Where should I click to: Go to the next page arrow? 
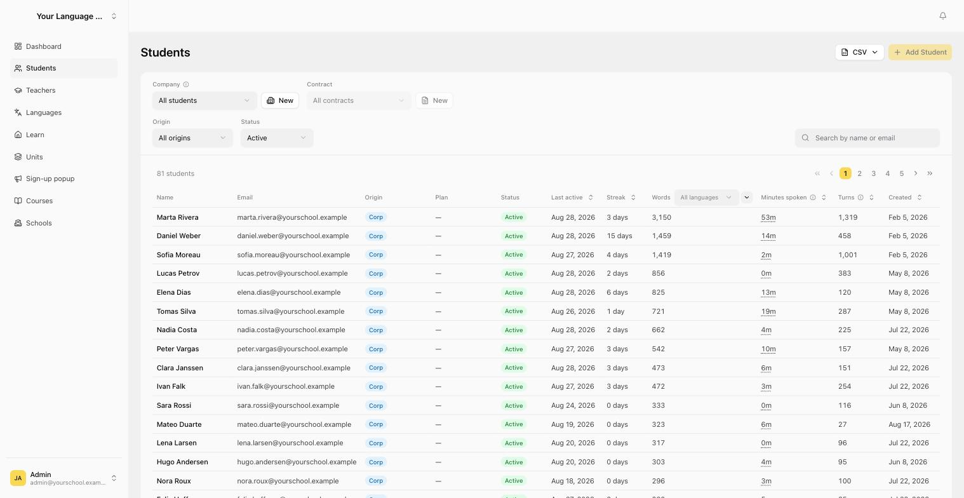click(x=916, y=173)
